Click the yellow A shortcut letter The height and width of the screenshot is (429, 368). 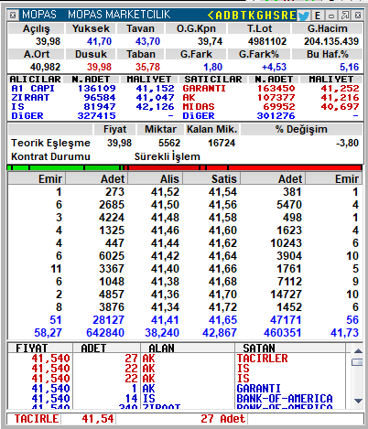pos(219,15)
